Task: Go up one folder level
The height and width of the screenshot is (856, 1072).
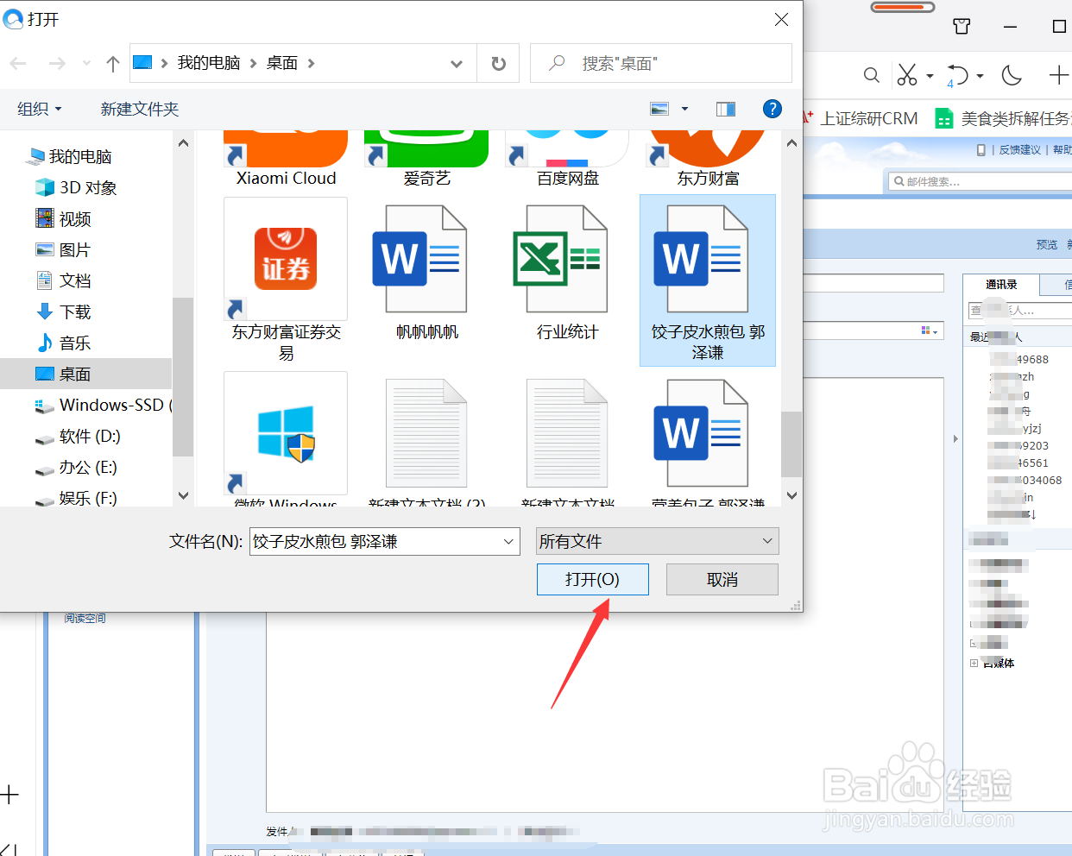Action: [112, 63]
